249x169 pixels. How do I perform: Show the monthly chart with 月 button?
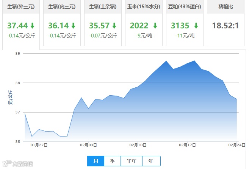96,161
